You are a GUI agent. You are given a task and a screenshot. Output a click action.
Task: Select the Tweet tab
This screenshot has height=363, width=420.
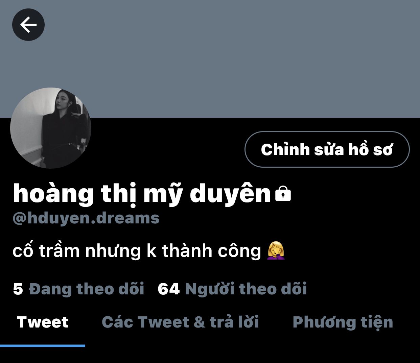[x=43, y=322]
